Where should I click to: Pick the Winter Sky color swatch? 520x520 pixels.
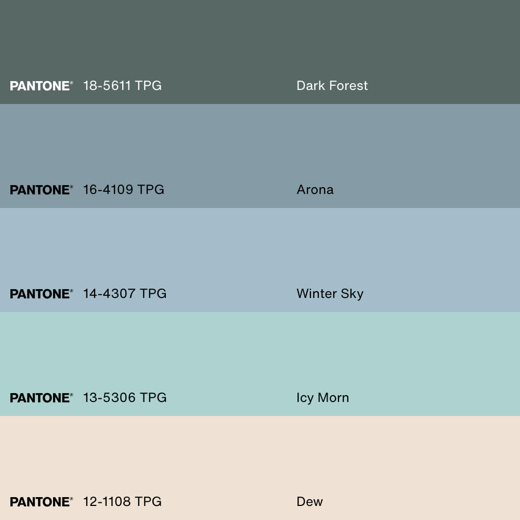pyautogui.click(x=260, y=250)
